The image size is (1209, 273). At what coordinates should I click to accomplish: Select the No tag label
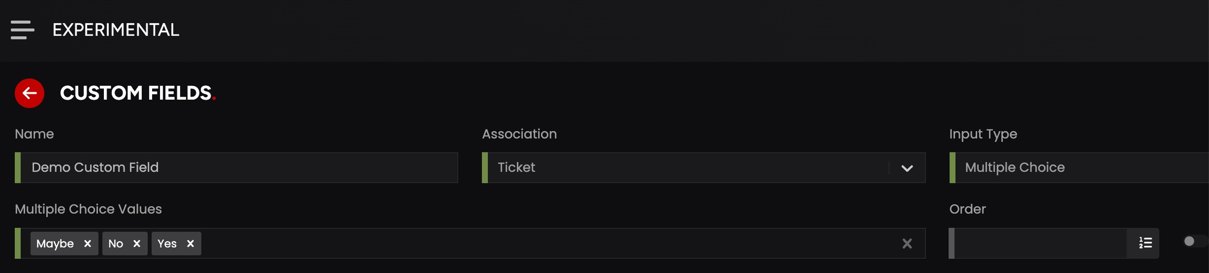coord(115,244)
